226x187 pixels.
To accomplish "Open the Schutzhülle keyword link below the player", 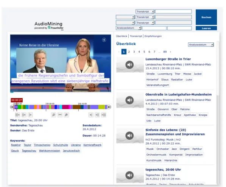I will (61, 145).
